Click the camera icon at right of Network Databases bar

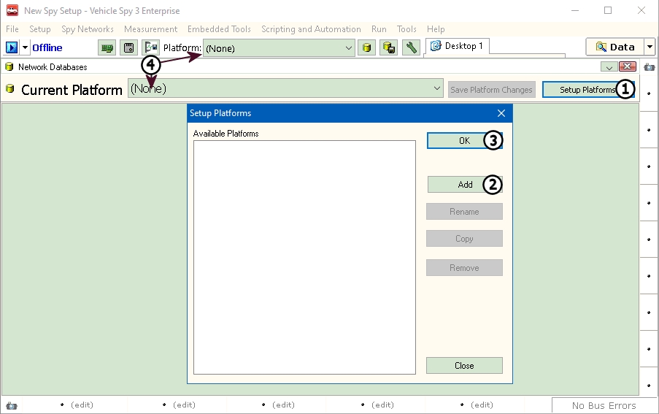650,66
